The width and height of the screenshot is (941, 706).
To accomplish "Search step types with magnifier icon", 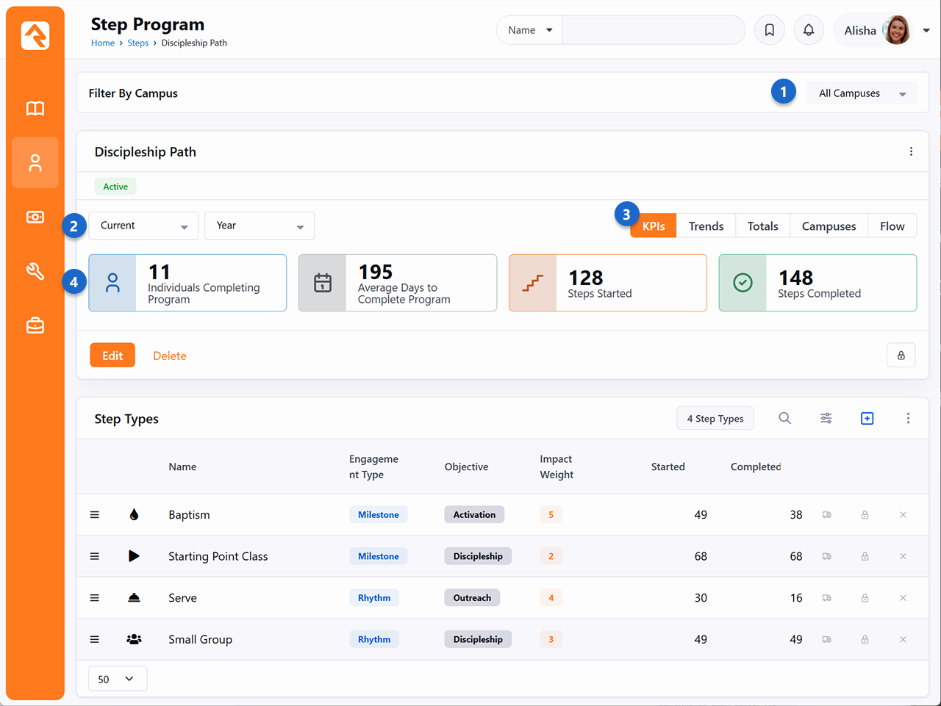I will 785,418.
